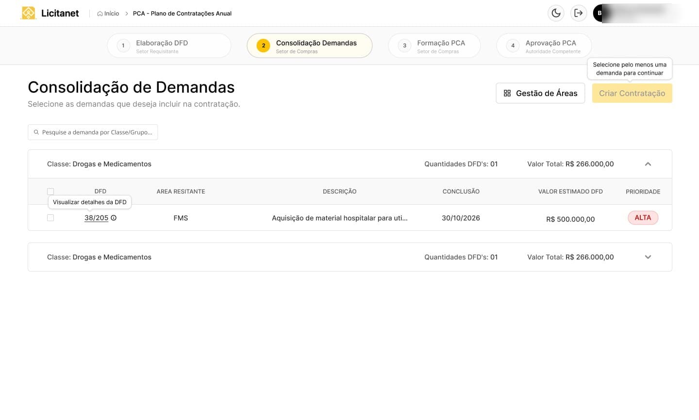Check the box for DFD 38/205
The image size is (699, 420).
tap(50, 218)
